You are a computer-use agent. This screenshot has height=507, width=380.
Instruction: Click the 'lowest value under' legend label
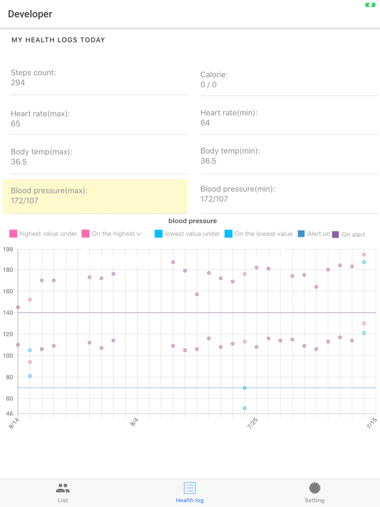point(192,233)
